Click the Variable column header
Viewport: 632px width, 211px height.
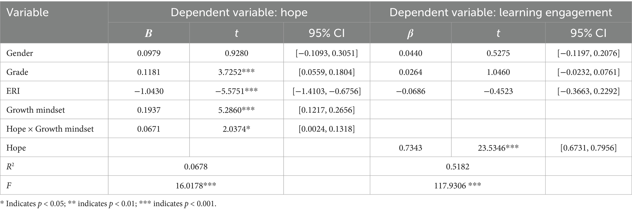click(x=28, y=13)
